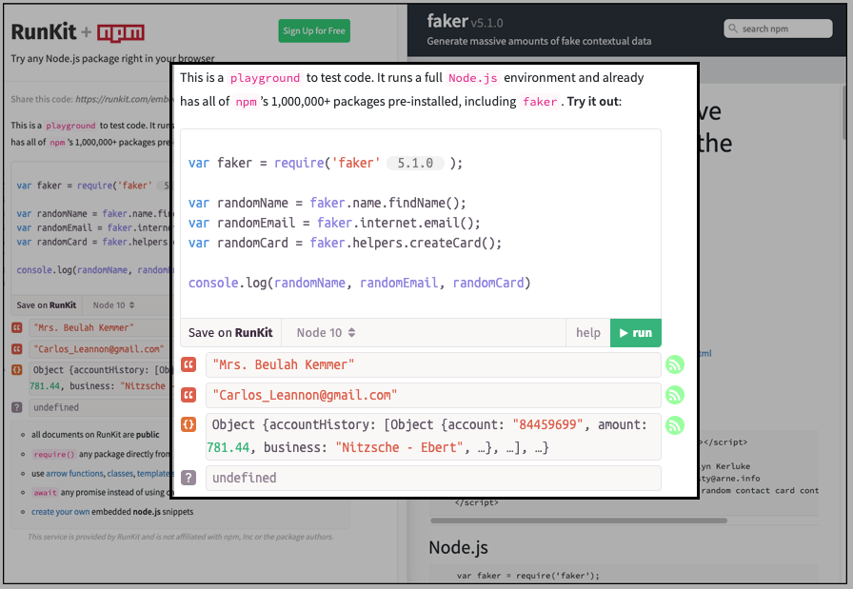Click question mark icon beside background undefined
Screen dimensions: 853x589
[17, 407]
